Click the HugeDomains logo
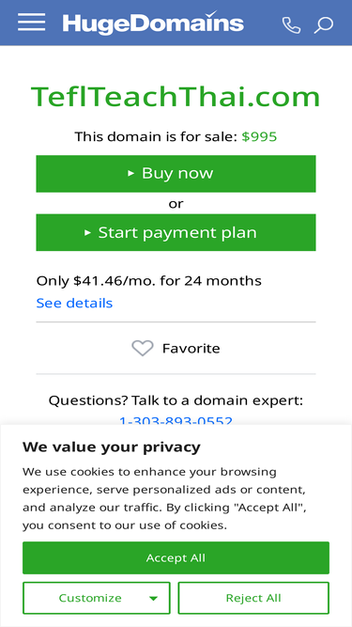The image size is (352, 627). pyautogui.click(x=153, y=24)
